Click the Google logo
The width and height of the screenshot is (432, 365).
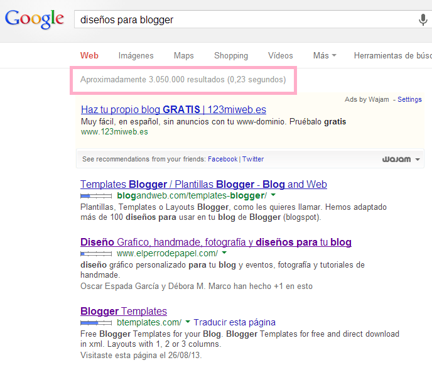35,19
